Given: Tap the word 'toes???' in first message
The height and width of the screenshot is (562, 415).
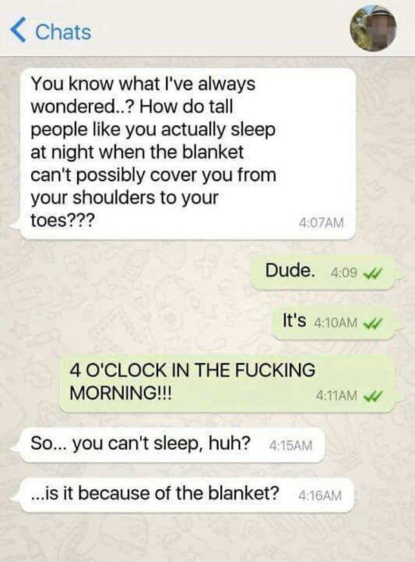Looking at the screenshot, I should coord(62,220).
